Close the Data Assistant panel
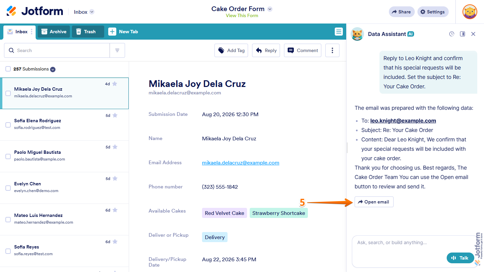484x272 pixels. tap(473, 34)
